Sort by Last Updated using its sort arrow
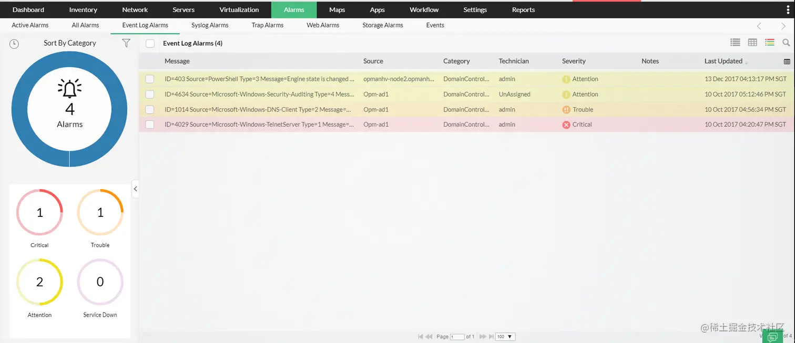Screen dimensions: 795x343 (x=747, y=61)
